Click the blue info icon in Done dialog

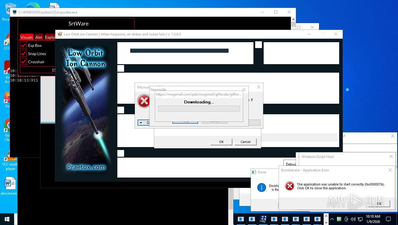261,187
